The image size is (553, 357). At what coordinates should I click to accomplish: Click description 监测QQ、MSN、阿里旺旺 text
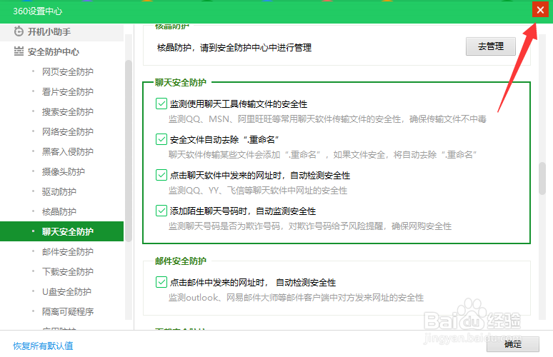tap(327, 119)
